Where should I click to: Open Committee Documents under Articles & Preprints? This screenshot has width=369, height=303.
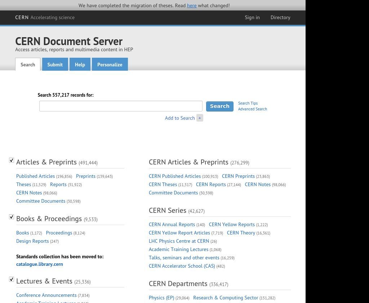pos(41,201)
